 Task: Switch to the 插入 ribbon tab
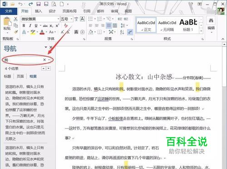(38, 11)
